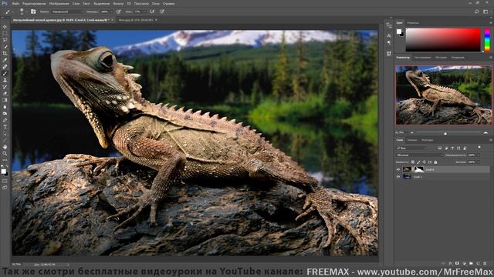Click the filter by type layer icon
494x277 pixels.
452,148
